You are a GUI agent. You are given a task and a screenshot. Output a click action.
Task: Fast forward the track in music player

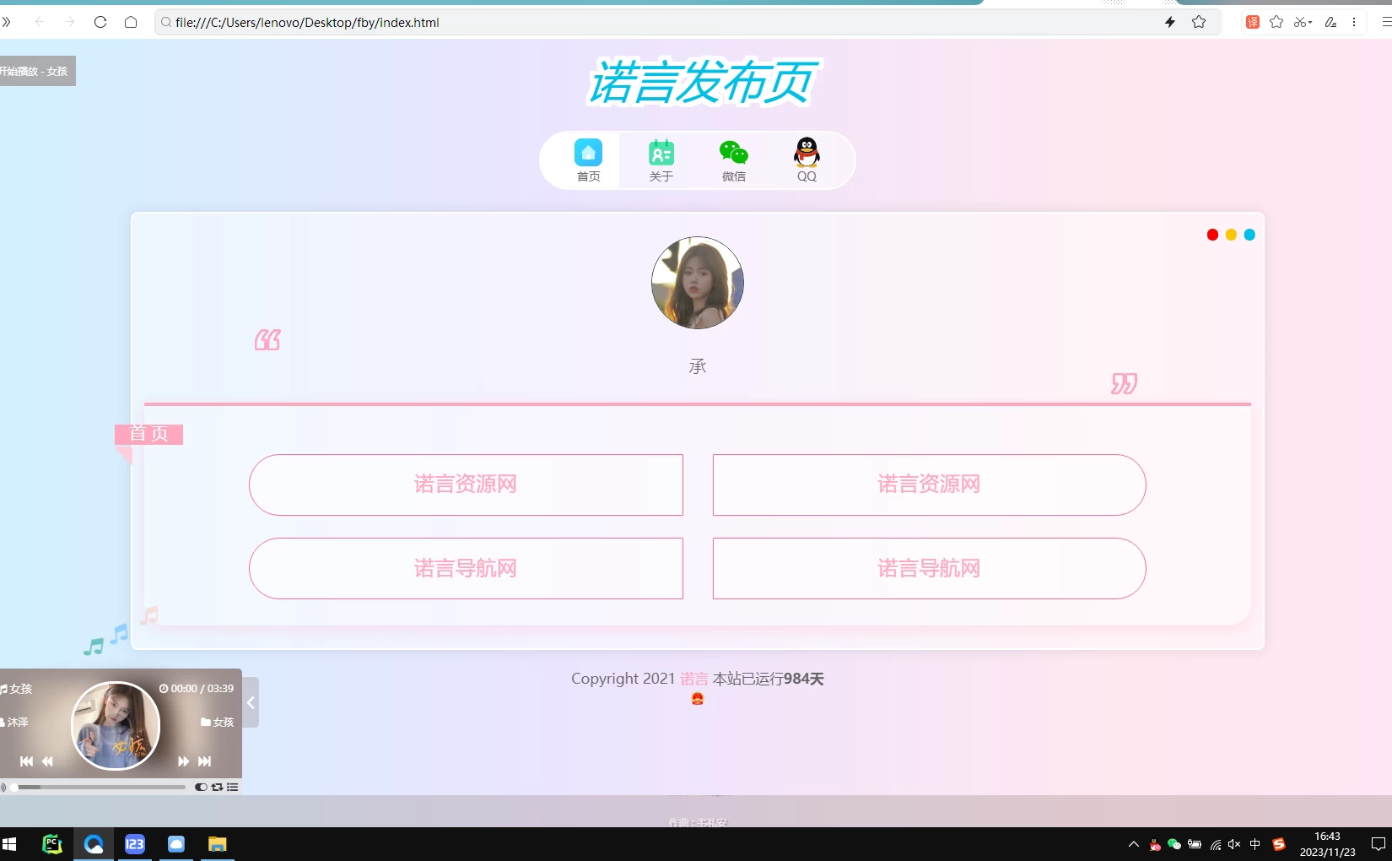(183, 761)
